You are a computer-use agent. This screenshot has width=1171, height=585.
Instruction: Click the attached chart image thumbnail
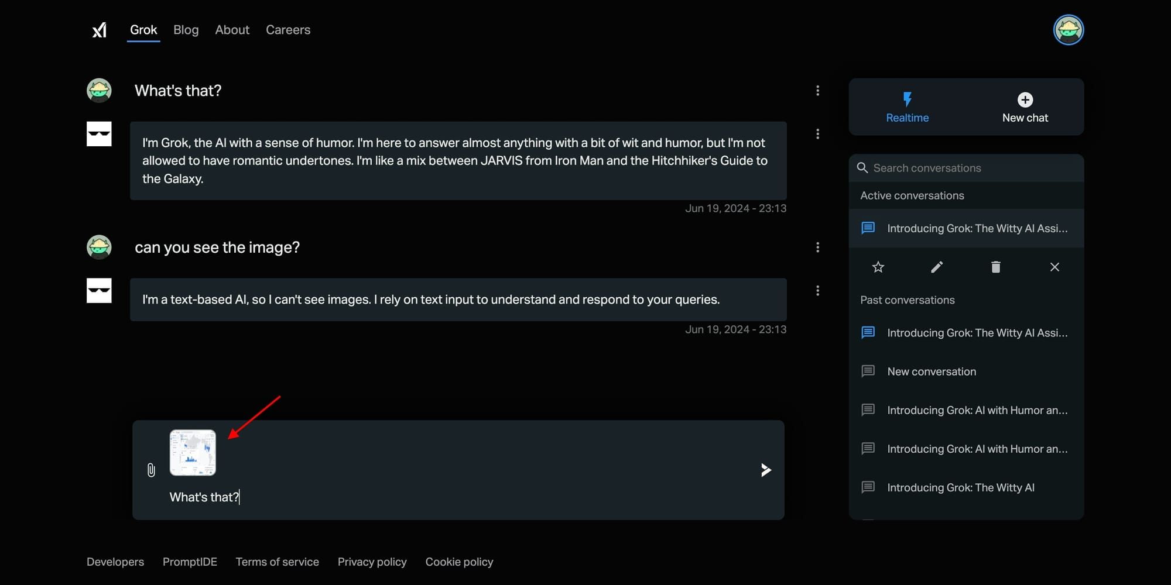point(193,453)
